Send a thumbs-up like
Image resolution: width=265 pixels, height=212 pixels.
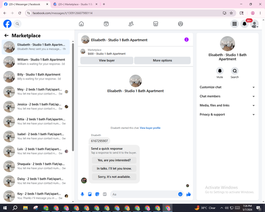coord(189,195)
